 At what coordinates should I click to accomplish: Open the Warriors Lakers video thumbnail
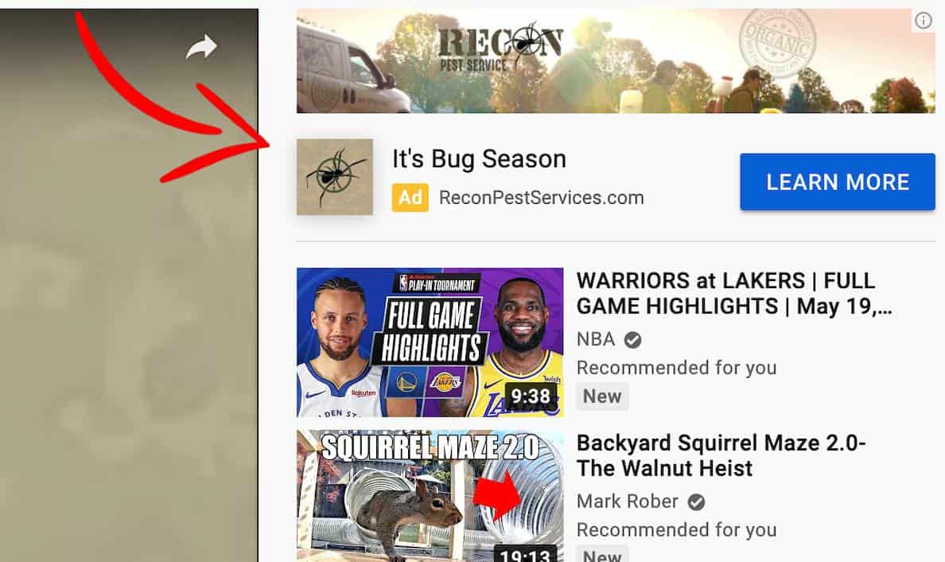click(430, 342)
